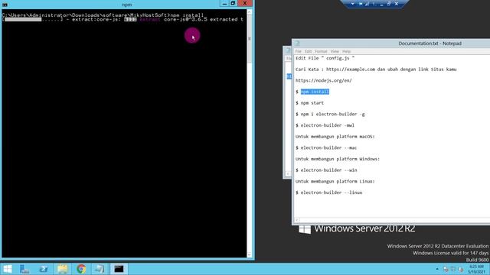Click the https://nodejs.org/en/ text
490x275 pixels.
coord(323,80)
